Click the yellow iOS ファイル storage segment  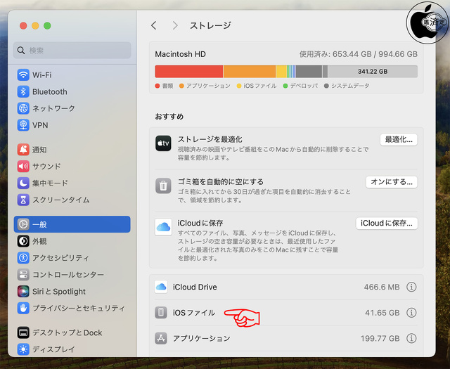point(281,72)
